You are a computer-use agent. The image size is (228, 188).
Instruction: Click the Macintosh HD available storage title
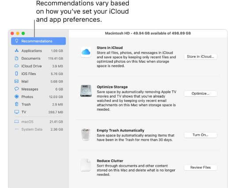click(x=148, y=33)
